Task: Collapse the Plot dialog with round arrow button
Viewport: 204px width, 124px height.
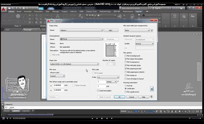Action: [x=151, y=97]
